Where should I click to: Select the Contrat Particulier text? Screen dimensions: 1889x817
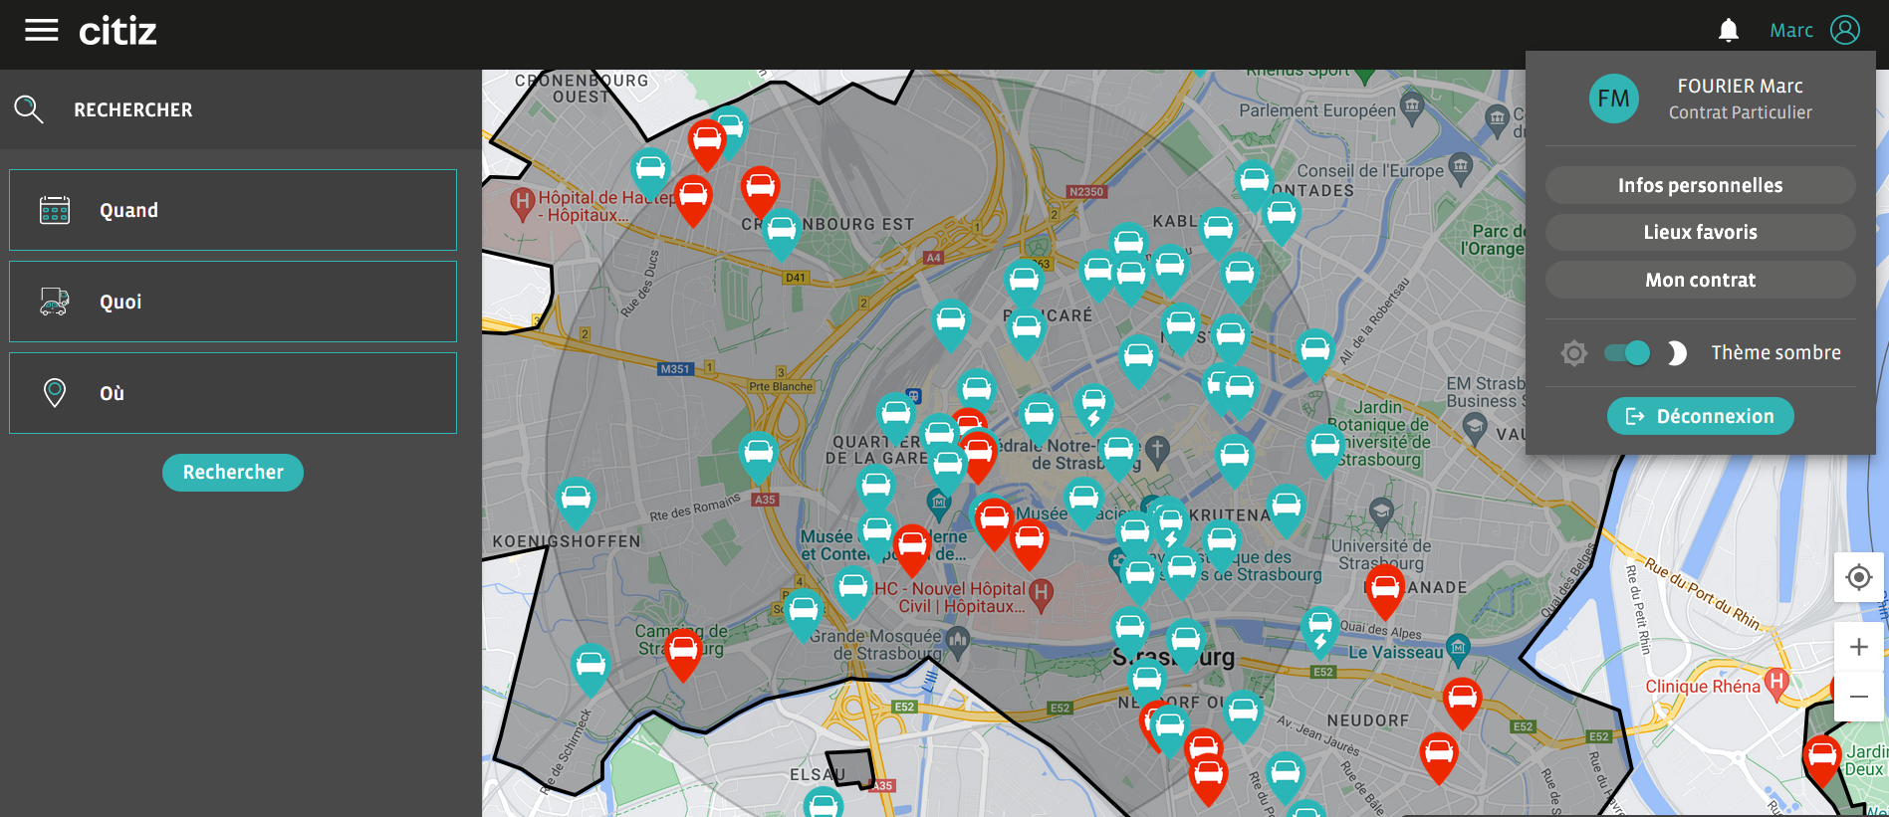point(1740,112)
